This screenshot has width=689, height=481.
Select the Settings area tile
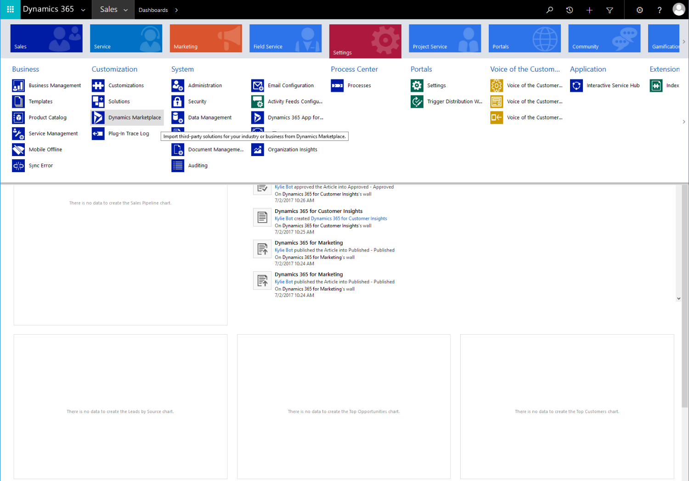pyautogui.click(x=365, y=41)
